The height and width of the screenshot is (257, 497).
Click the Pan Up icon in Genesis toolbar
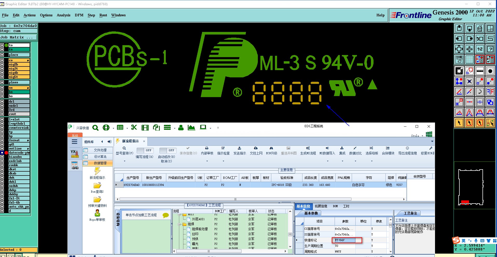click(459, 28)
